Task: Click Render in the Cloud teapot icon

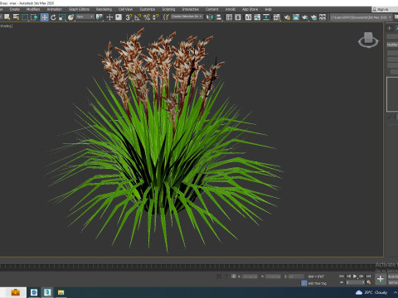Action: tap(313, 17)
